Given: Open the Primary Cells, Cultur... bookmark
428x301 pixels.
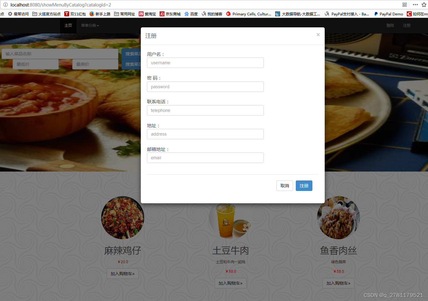Looking at the screenshot, I should click(249, 14).
